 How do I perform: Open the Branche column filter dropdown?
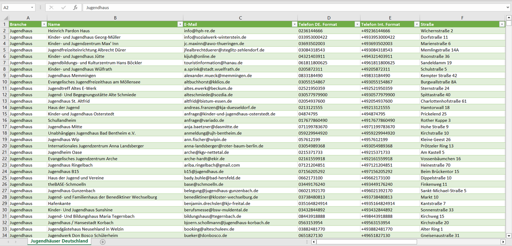click(44, 24)
